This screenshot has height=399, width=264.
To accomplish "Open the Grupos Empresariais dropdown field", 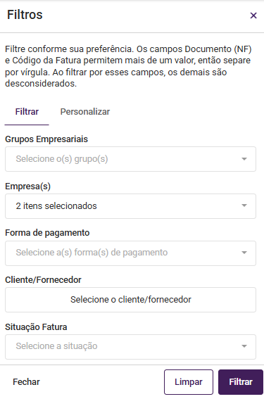I will [x=130, y=159].
